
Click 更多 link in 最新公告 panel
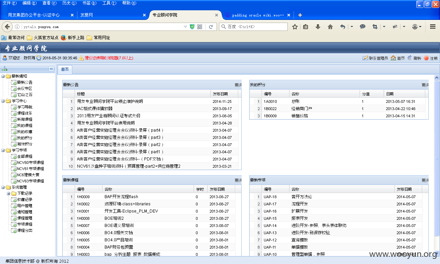(238, 85)
